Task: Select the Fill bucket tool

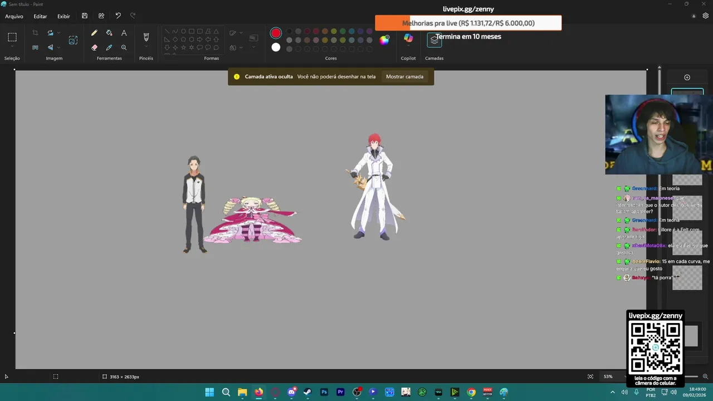Action: tap(109, 33)
